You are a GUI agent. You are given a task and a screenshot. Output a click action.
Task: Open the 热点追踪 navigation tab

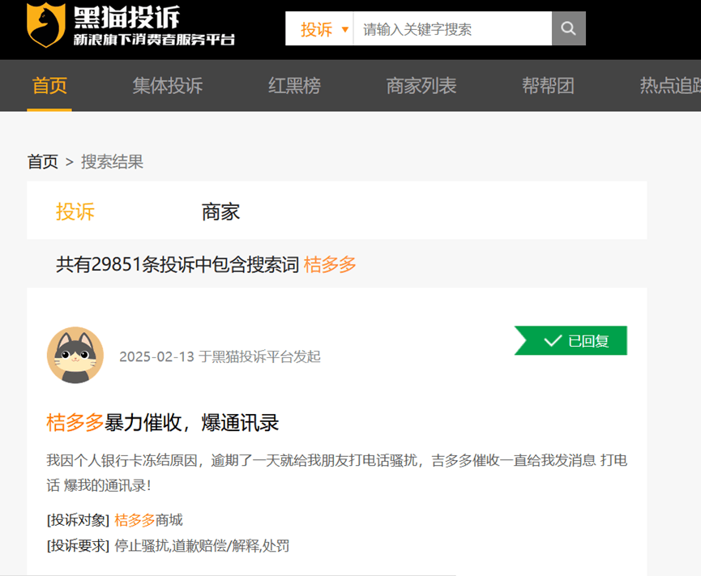tap(670, 86)
